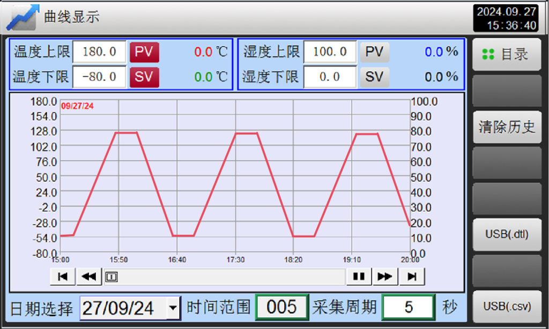Toggle the temperature PV curve

click(144, 52)
